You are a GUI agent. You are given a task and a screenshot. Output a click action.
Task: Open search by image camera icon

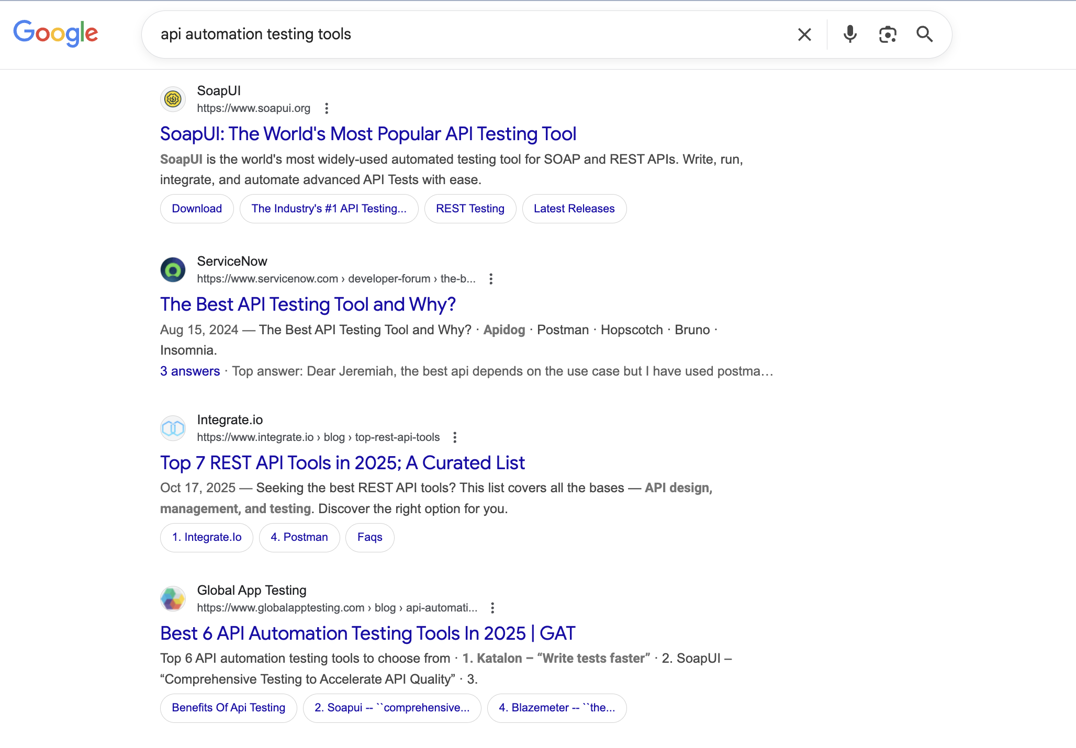click(x=887, y=35)
